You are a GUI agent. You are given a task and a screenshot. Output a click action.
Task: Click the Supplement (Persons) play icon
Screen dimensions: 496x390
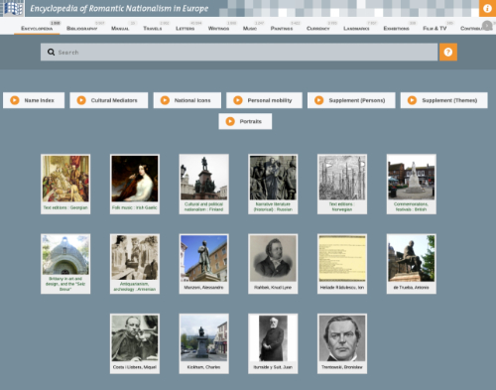[319, 100]
